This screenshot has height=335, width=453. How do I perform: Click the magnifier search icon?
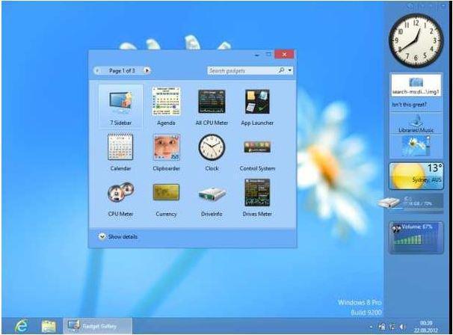click(281, 70)
